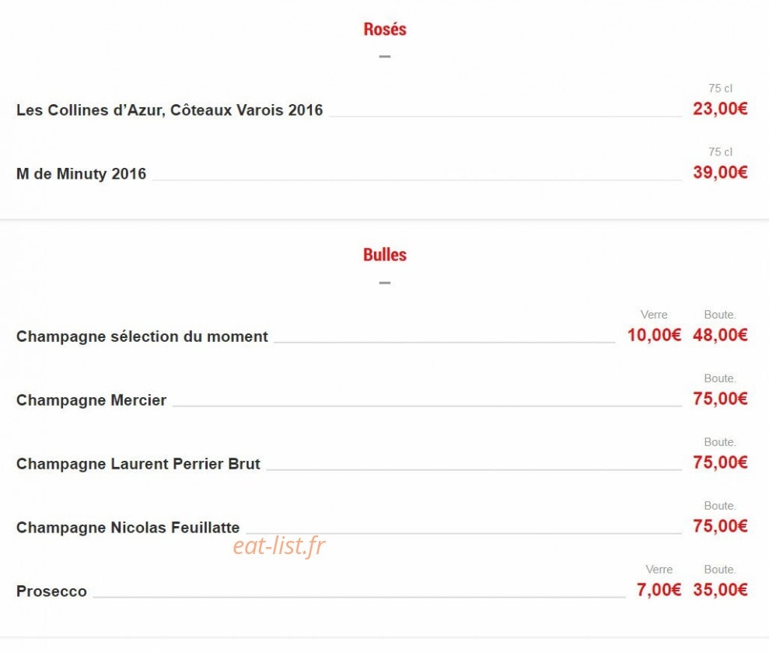
Task: Click the 39,00€ price for Minuty
Action: (720, 172)
